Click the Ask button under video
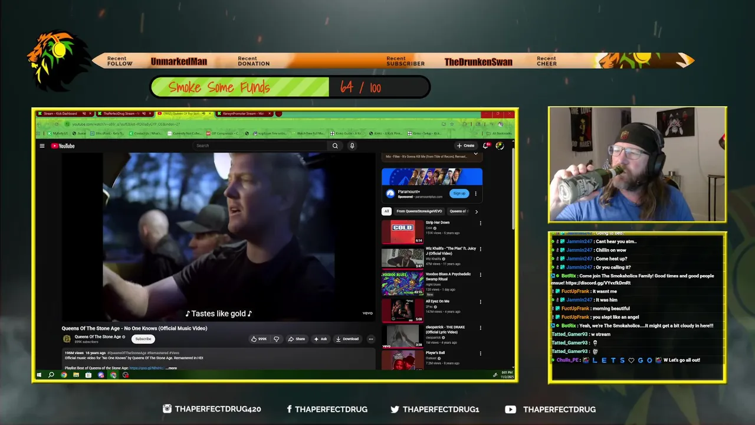This screenshot has width=755, height=425. point(321,339)
